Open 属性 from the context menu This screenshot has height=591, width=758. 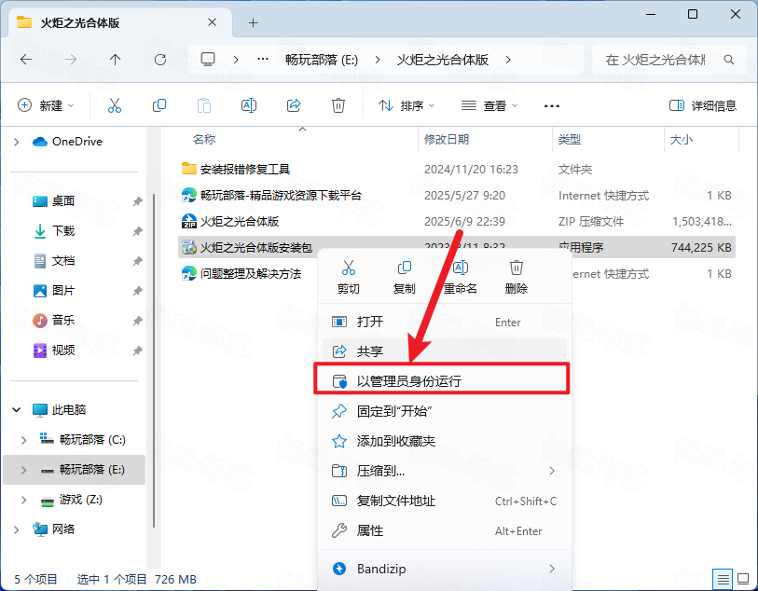coord(444,530)
